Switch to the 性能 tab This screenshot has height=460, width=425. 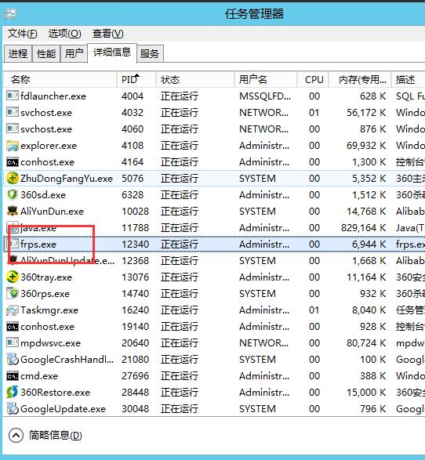46,54
